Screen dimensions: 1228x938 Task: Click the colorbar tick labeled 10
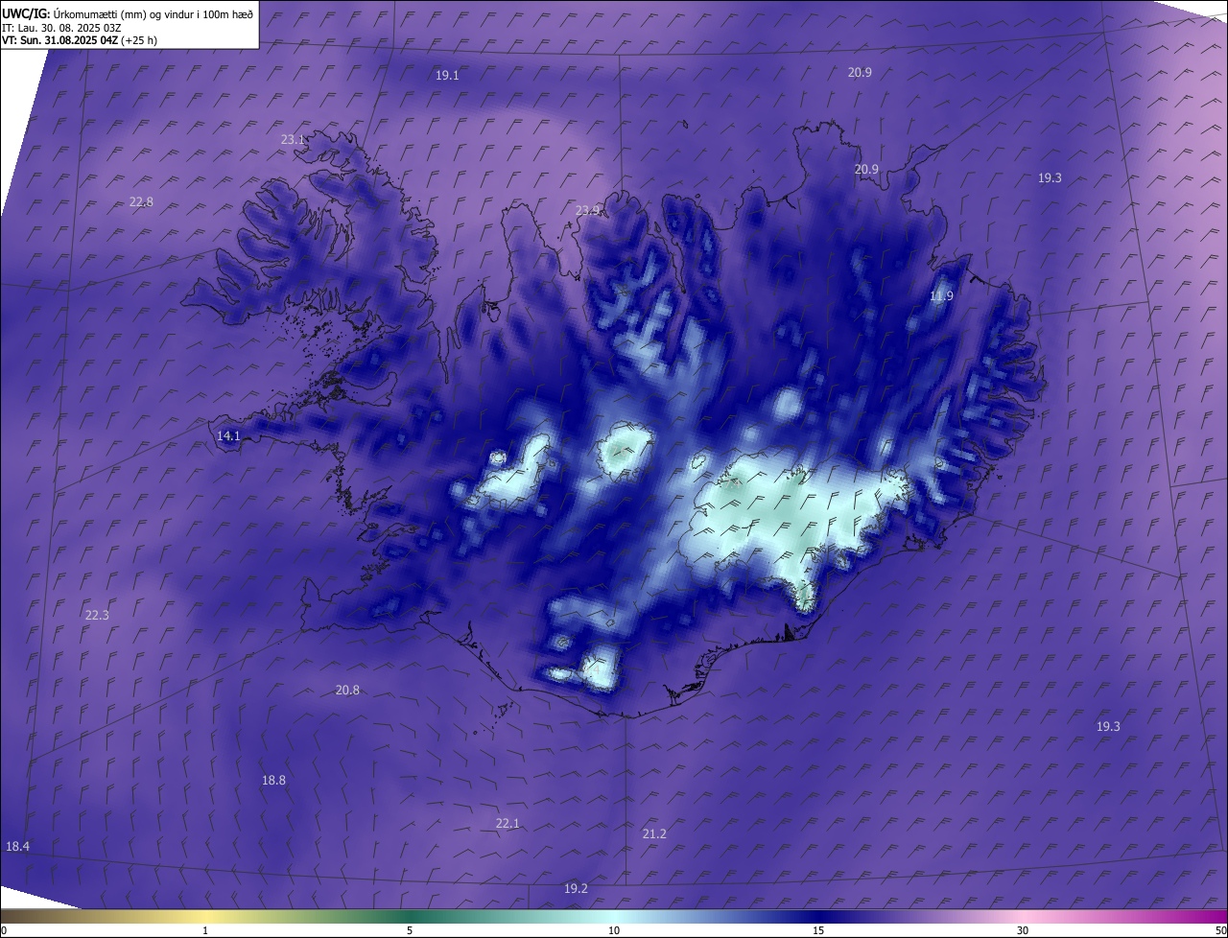[614, 931]
